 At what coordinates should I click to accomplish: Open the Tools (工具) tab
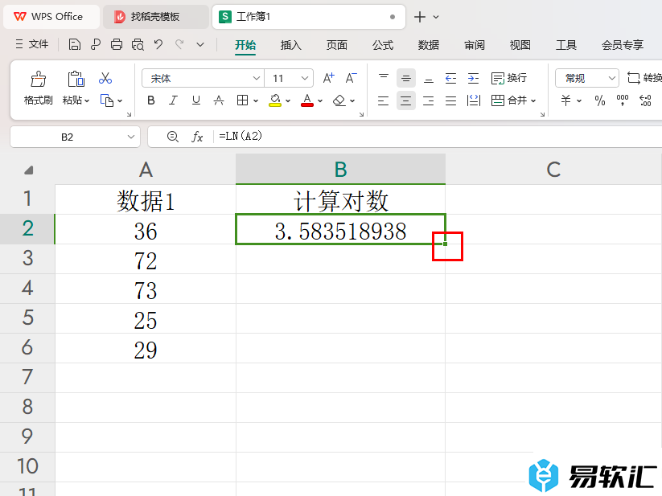coord(566,45)
